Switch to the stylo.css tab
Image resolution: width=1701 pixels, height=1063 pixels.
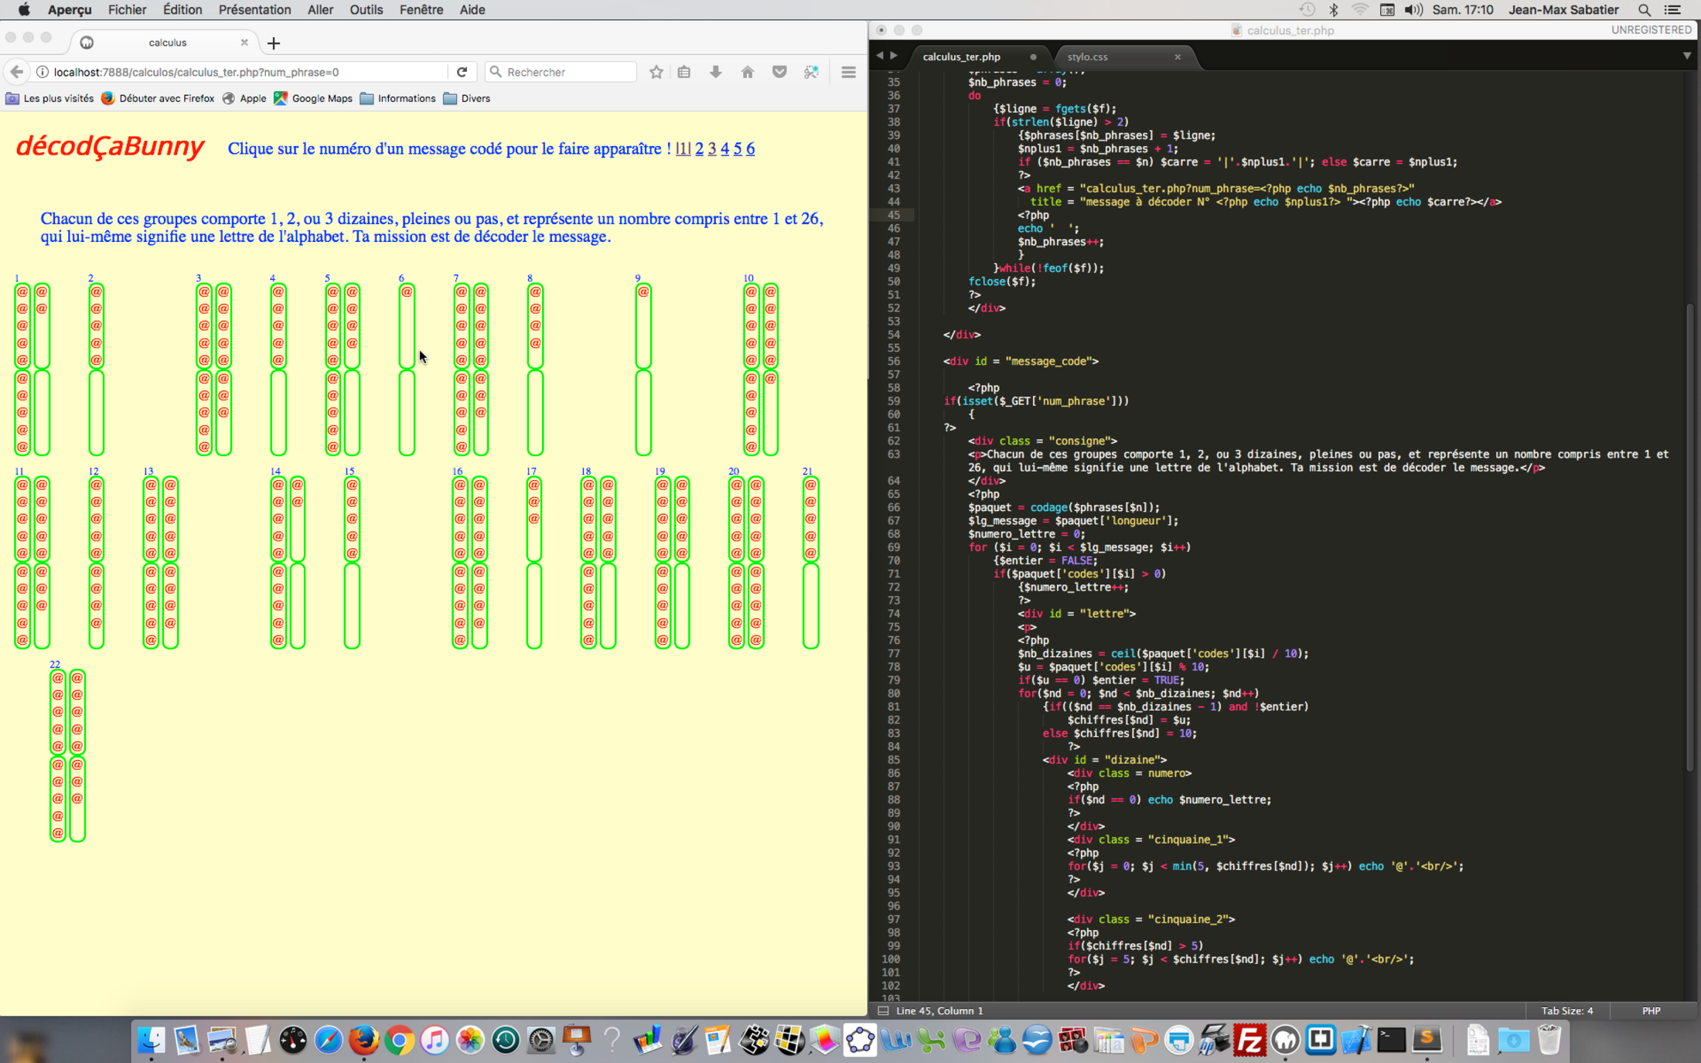1087,56
